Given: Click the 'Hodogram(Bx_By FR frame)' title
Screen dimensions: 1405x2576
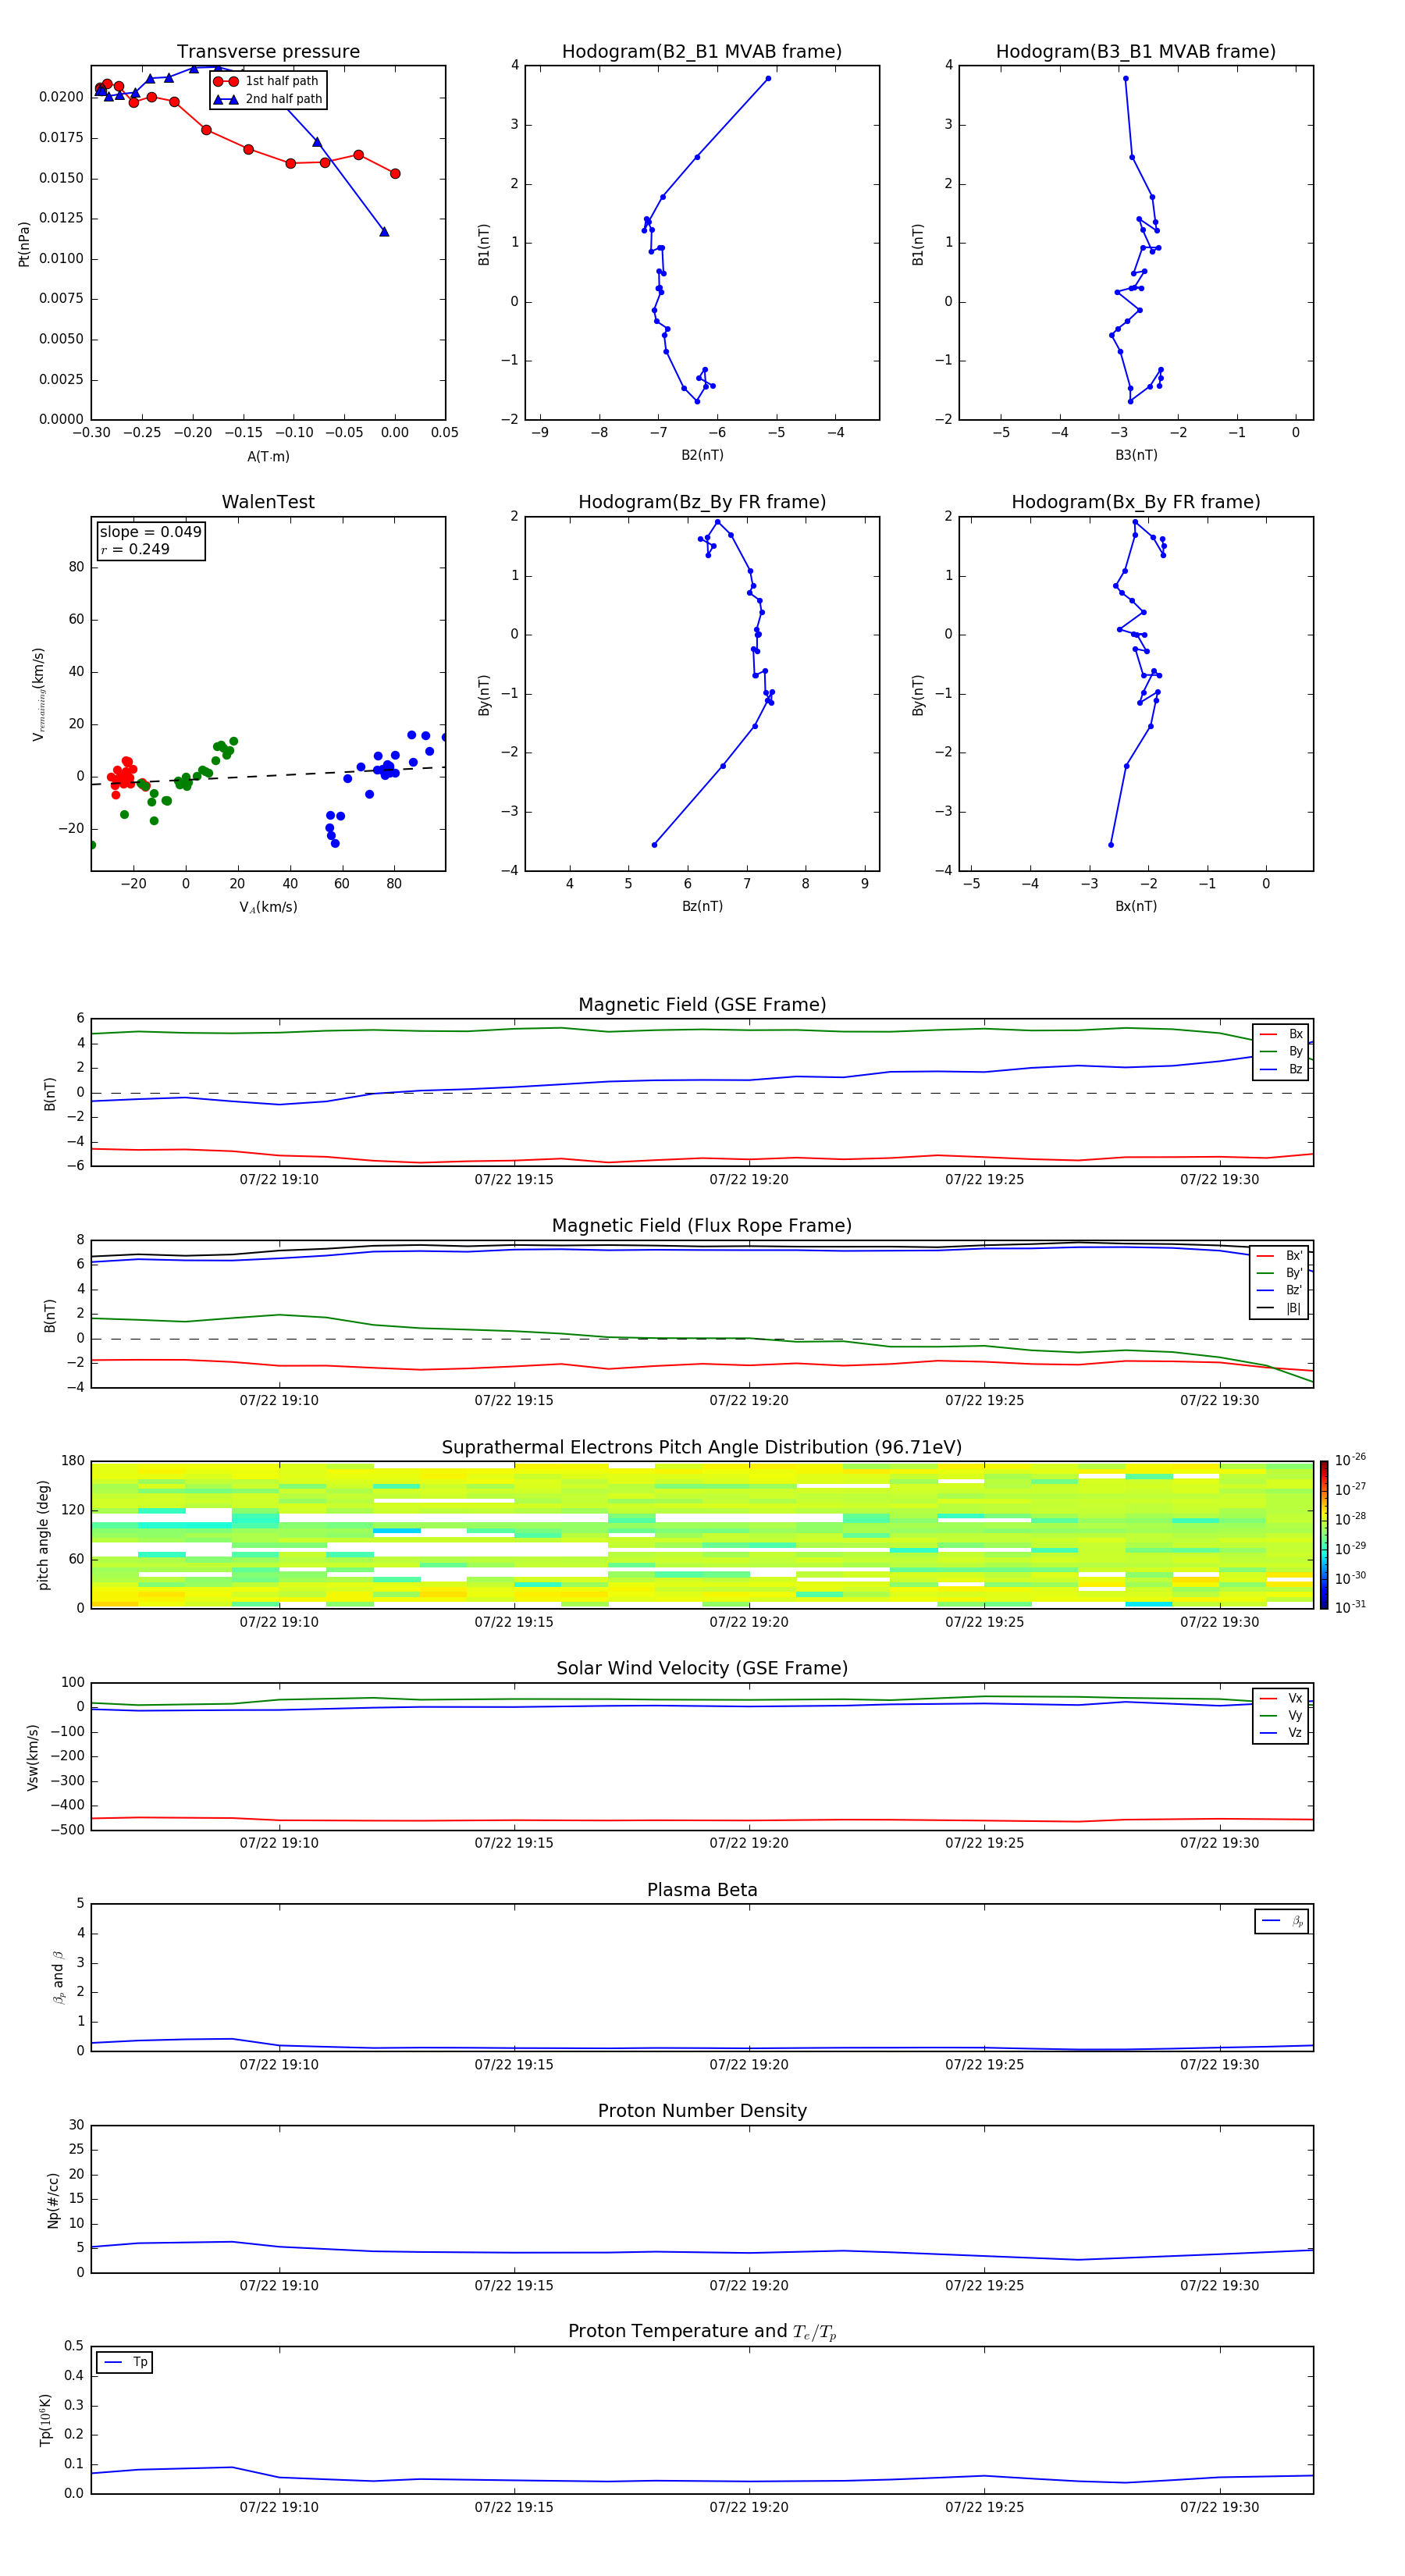Looking at the screenshot, I should tap(1136, 502).
